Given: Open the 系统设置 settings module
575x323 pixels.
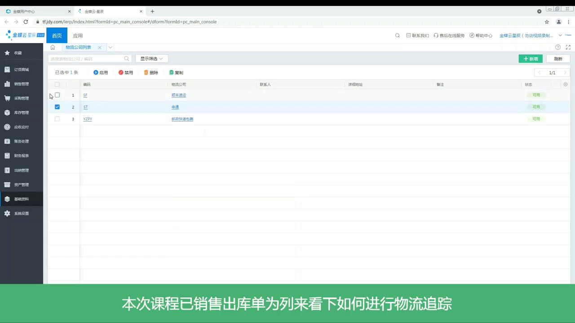Looking at the screenshot, I should click(x=21, y=213).
